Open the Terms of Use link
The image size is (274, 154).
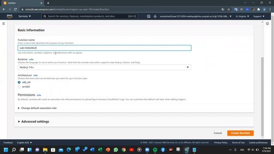click(x=238, y=142)
